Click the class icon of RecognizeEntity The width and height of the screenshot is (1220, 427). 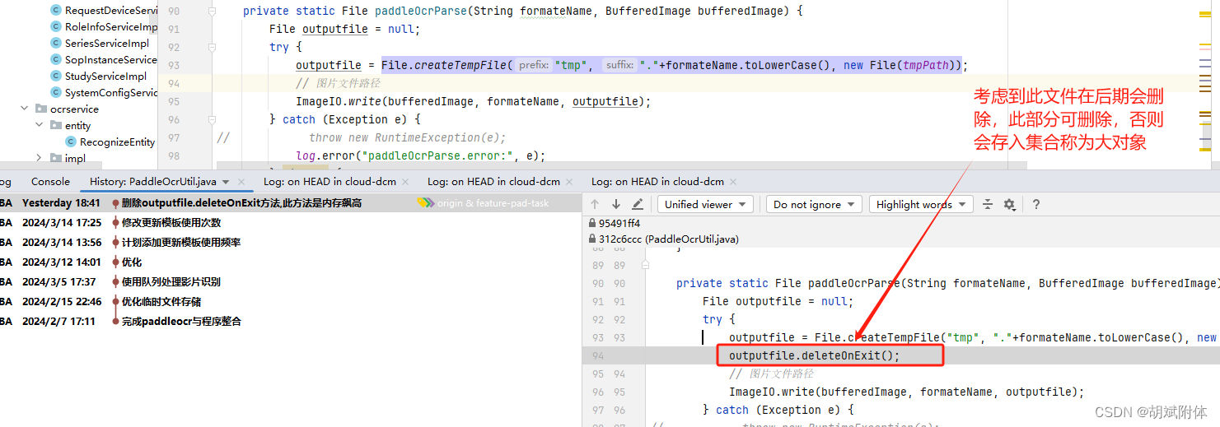point(71,142)
